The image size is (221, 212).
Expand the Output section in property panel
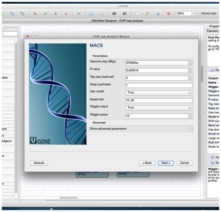pos(212,163)
